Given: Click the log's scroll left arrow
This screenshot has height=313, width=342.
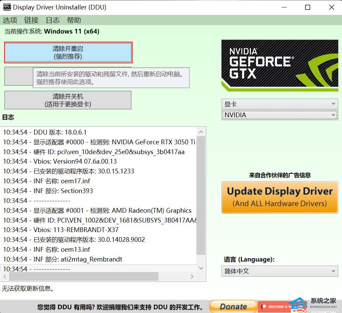Looking at the screenshot, I should pyautogui.click(x=5, y=277).
